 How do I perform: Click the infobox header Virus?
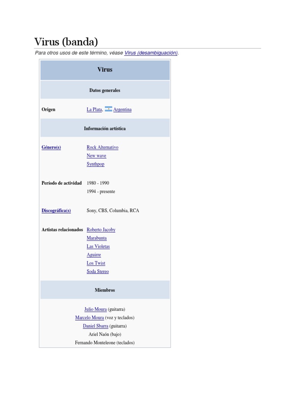[x=105, y=70]
